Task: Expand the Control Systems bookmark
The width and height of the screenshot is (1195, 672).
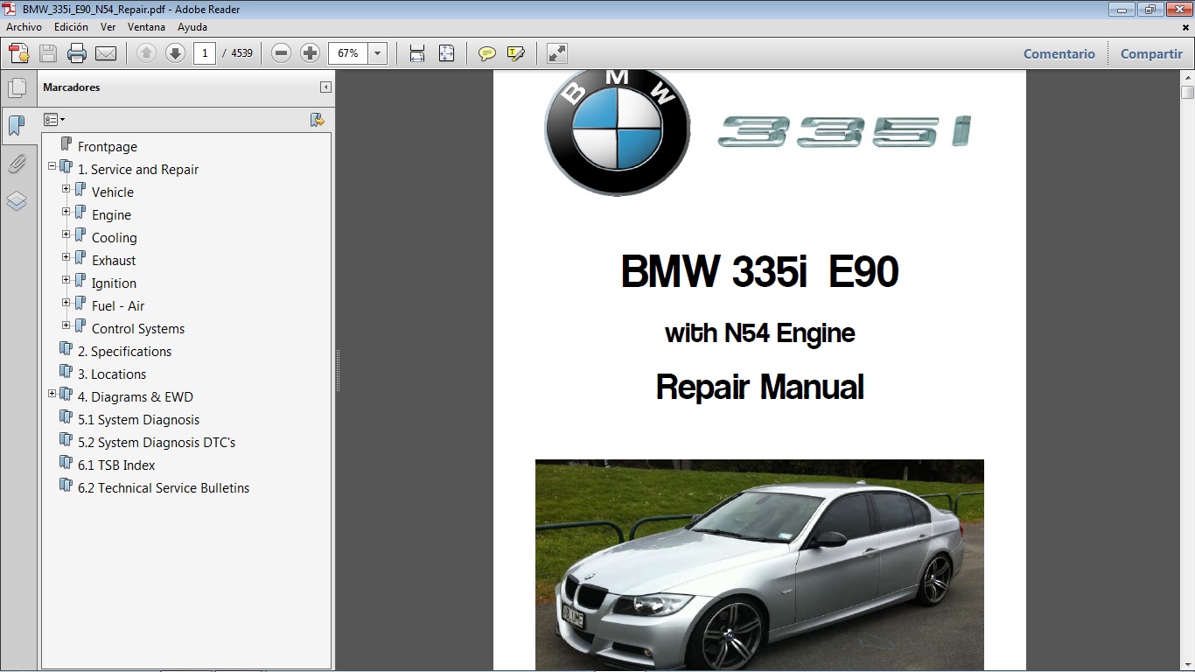Action: click(x=66, y=325)
